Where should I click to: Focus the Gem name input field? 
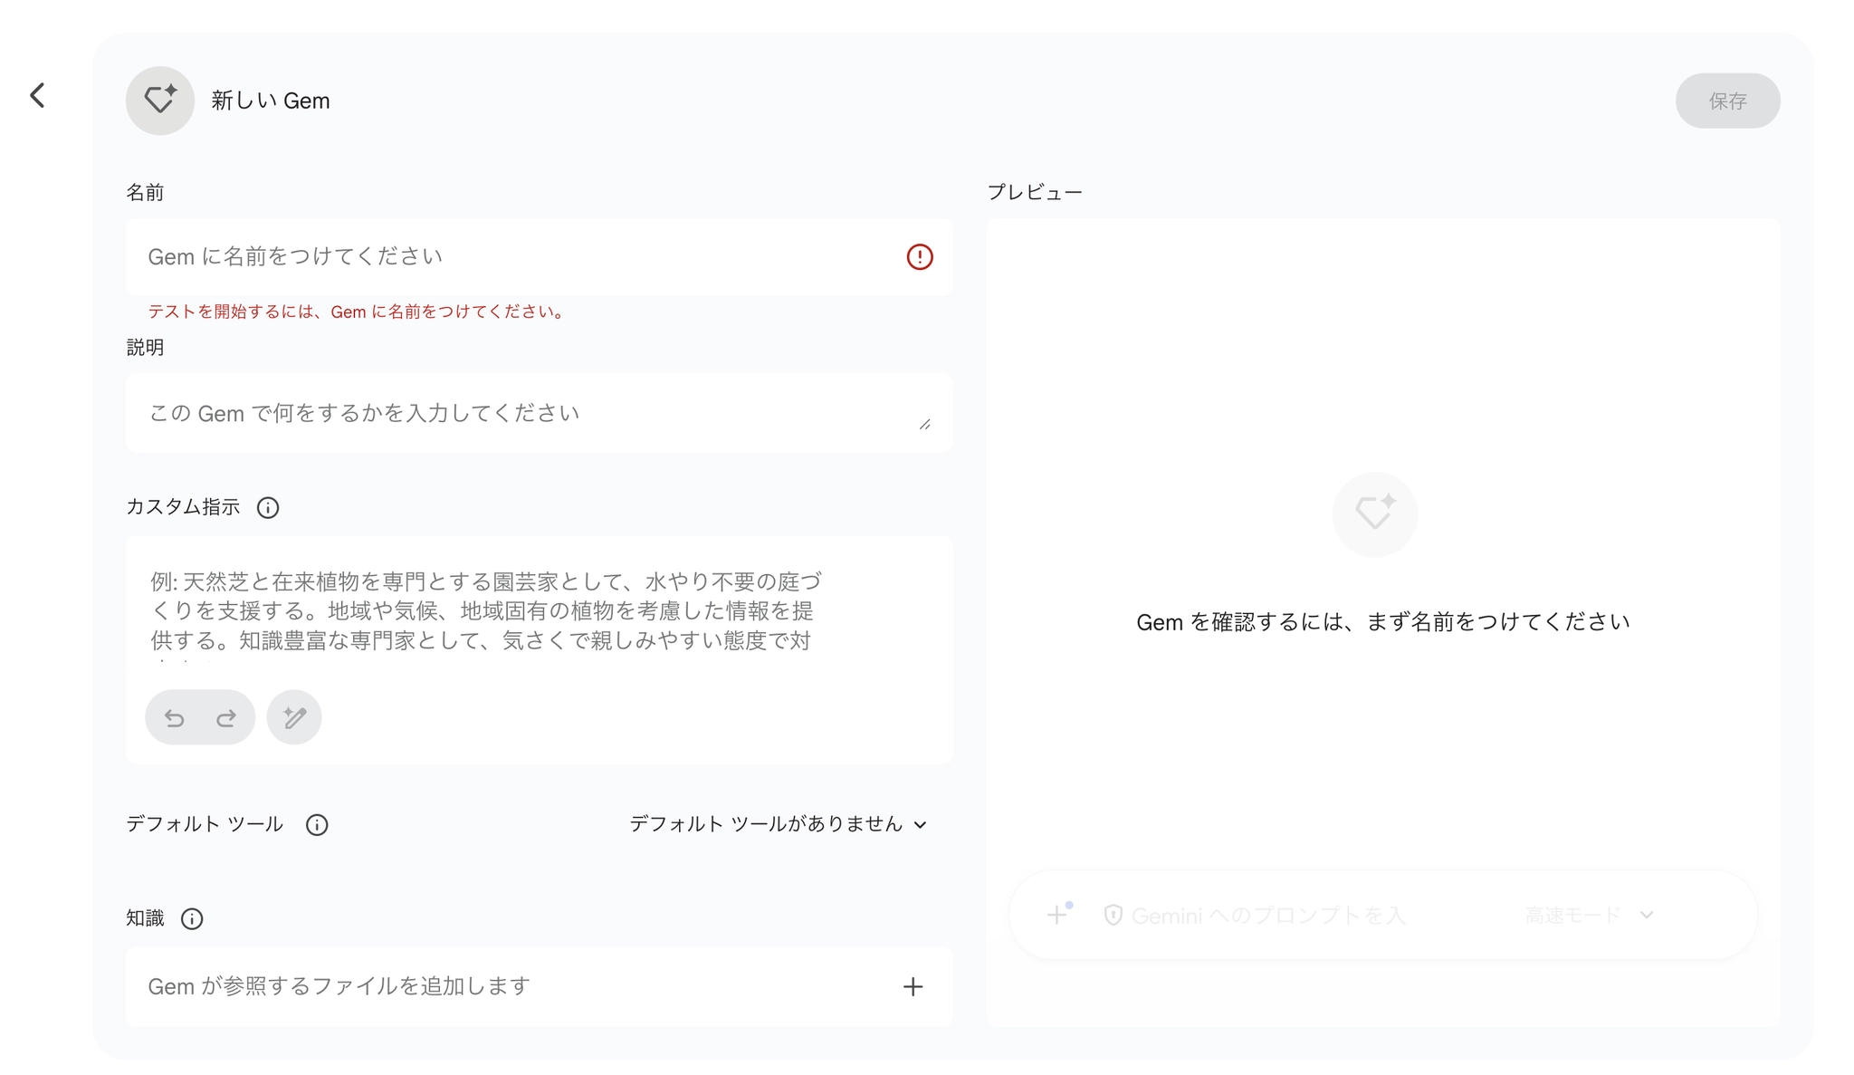point(516,257)
